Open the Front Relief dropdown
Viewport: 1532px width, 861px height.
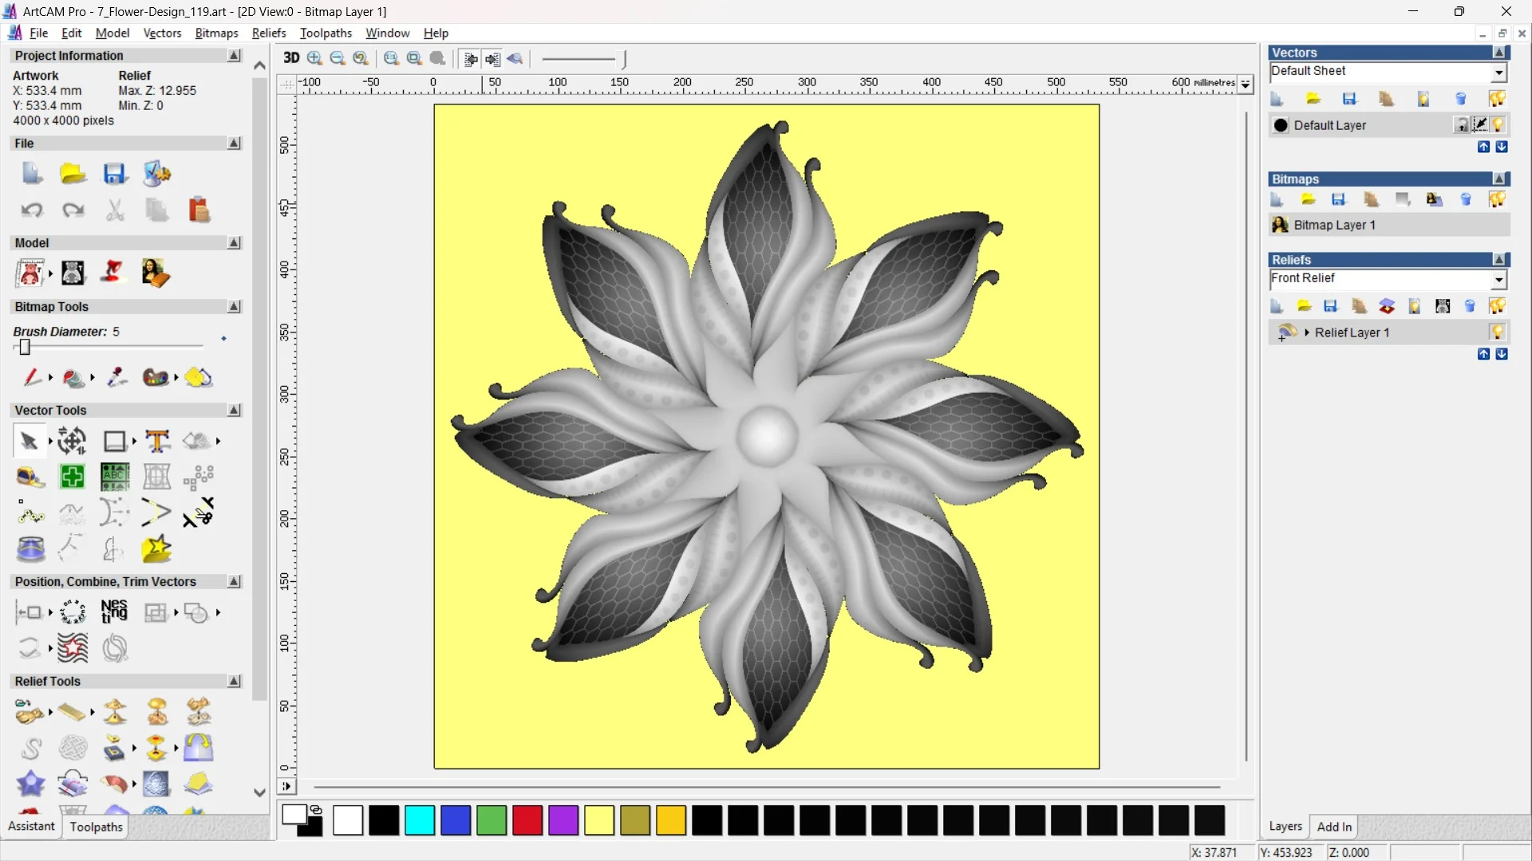(x=1498, y=279)
